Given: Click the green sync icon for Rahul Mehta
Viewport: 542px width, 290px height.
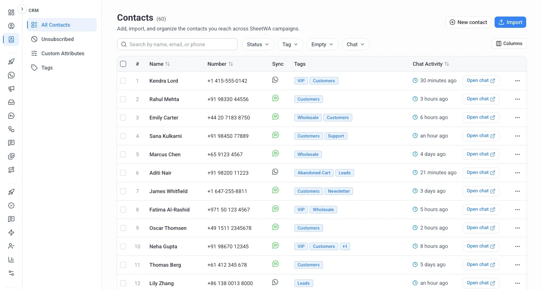Looking at the screenshot, I should (276, 98).
